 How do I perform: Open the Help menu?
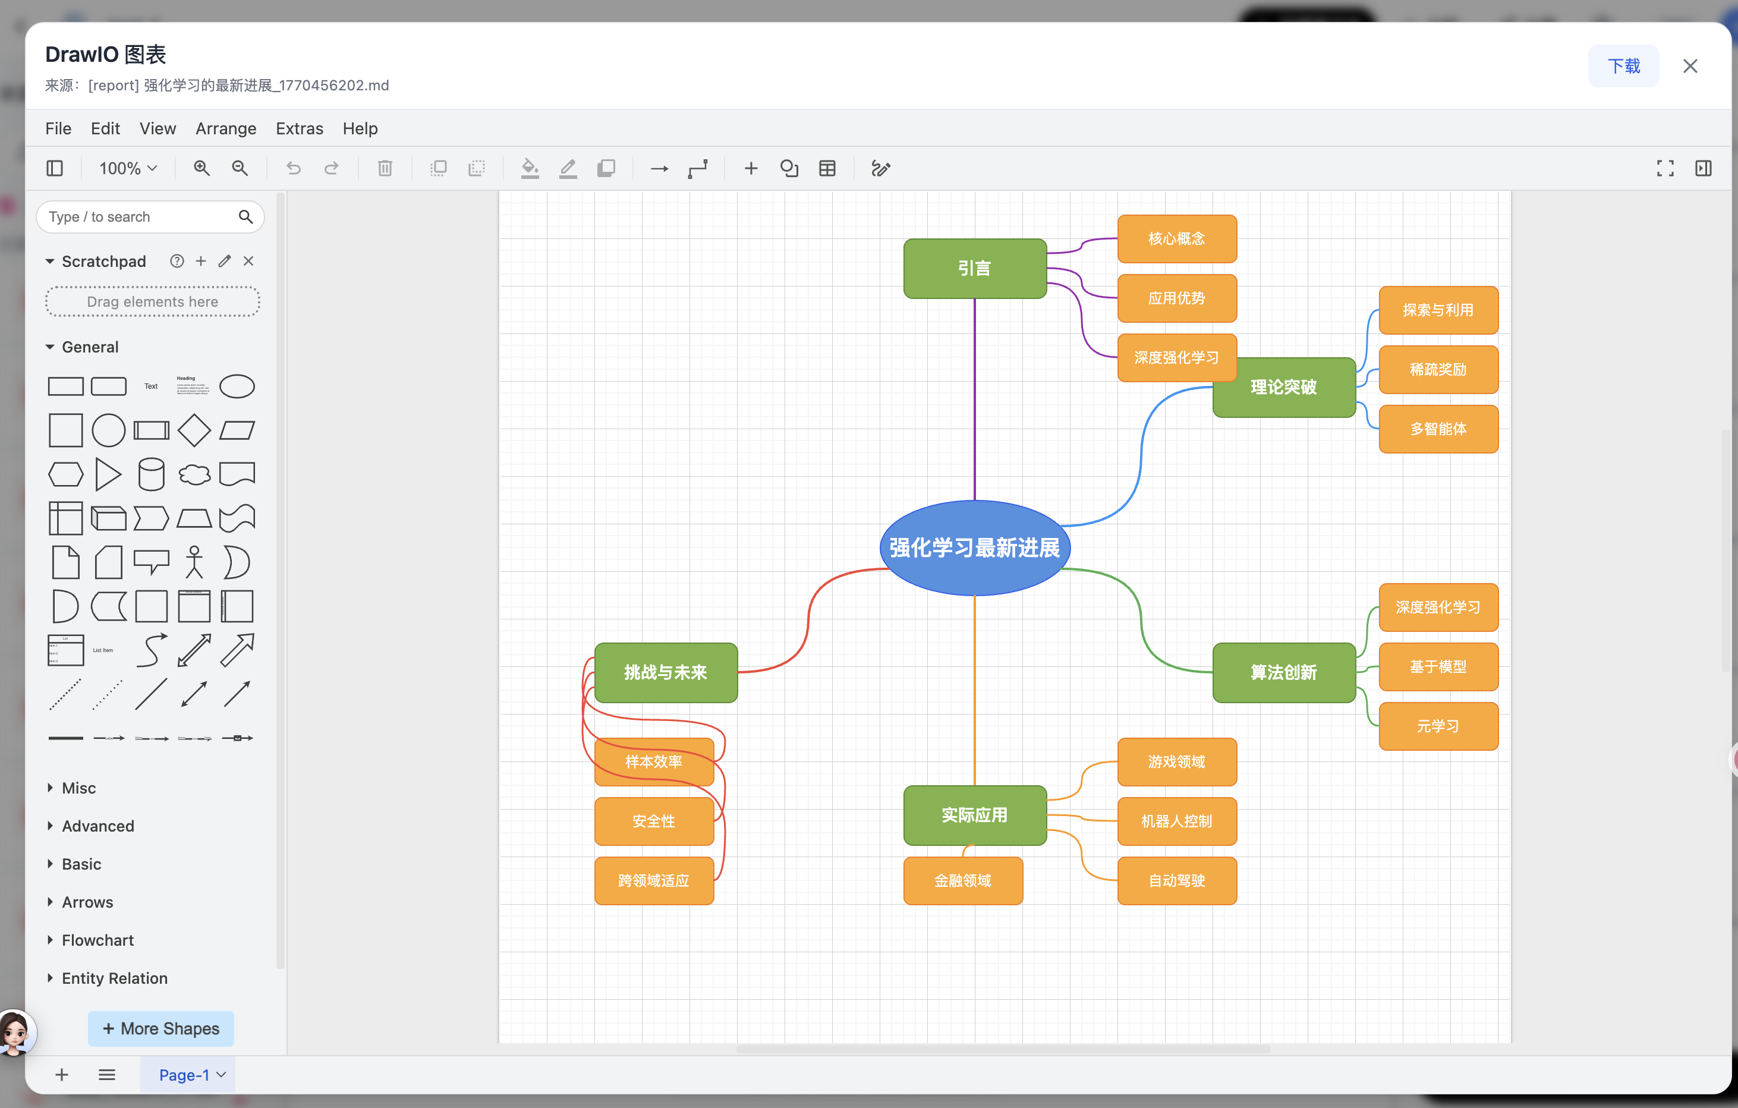[360, 128]
